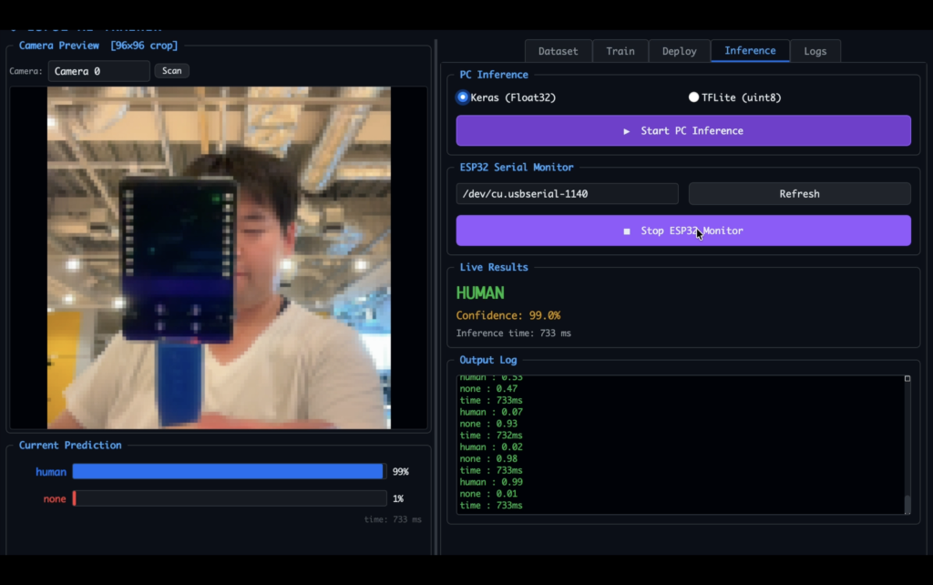Click the HUMAN live result label
Viewport: 933px width, 585px height.
coord(480,292)
